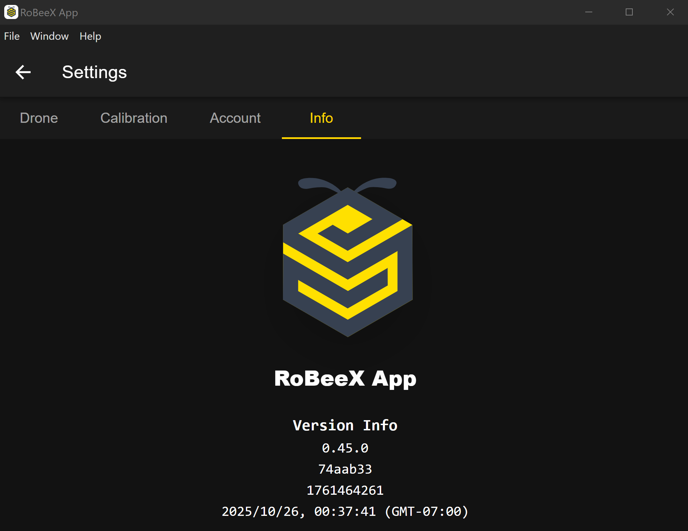Open the Help menu
The width and height of the screenshot is (688, 531).
(x=90, y=36)
